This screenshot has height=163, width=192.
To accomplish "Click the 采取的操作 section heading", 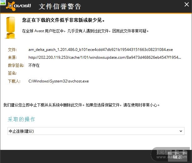I will [22, 119].
